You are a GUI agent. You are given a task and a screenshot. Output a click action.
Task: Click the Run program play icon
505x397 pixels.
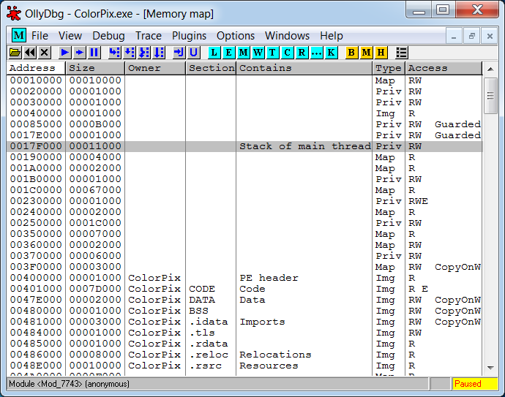pyautogui.click(x=65, y=53)
